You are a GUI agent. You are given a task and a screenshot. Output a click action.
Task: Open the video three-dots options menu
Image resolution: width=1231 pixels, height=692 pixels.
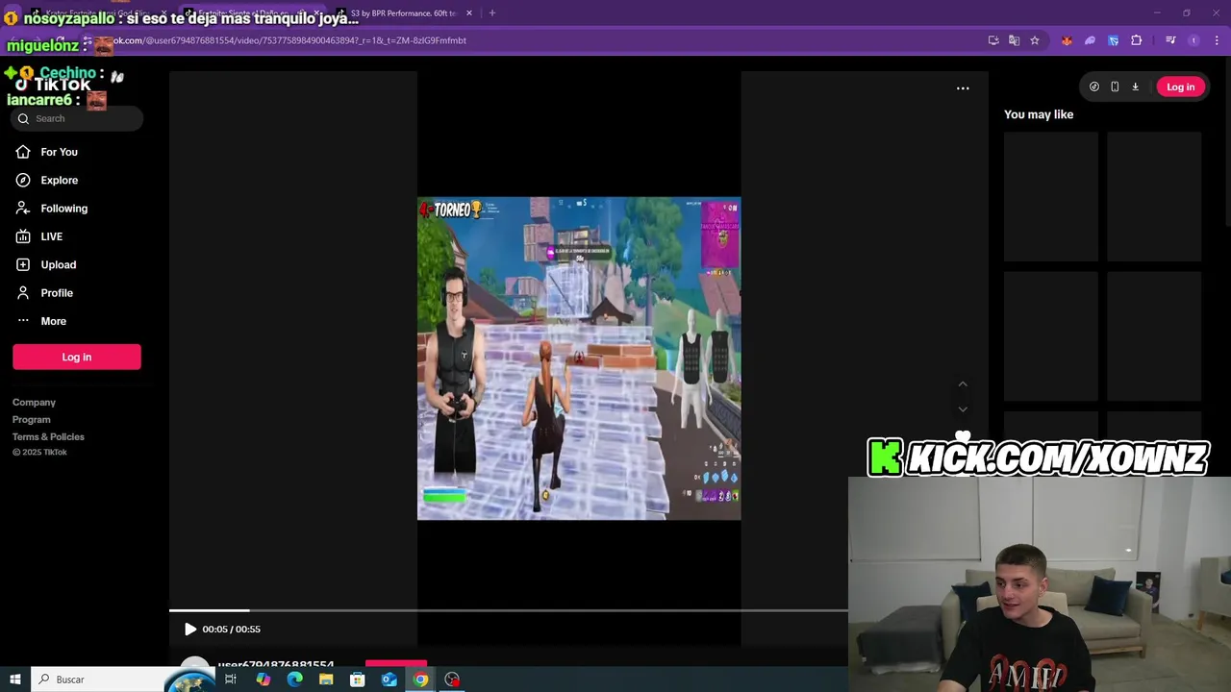(963, 87)
